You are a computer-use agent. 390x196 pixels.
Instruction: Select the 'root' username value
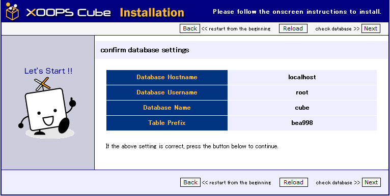[302, 92]
